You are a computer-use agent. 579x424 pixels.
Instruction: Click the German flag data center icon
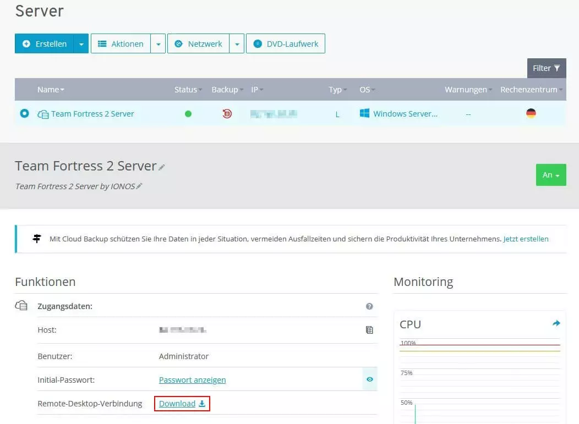tap(531, 113)
